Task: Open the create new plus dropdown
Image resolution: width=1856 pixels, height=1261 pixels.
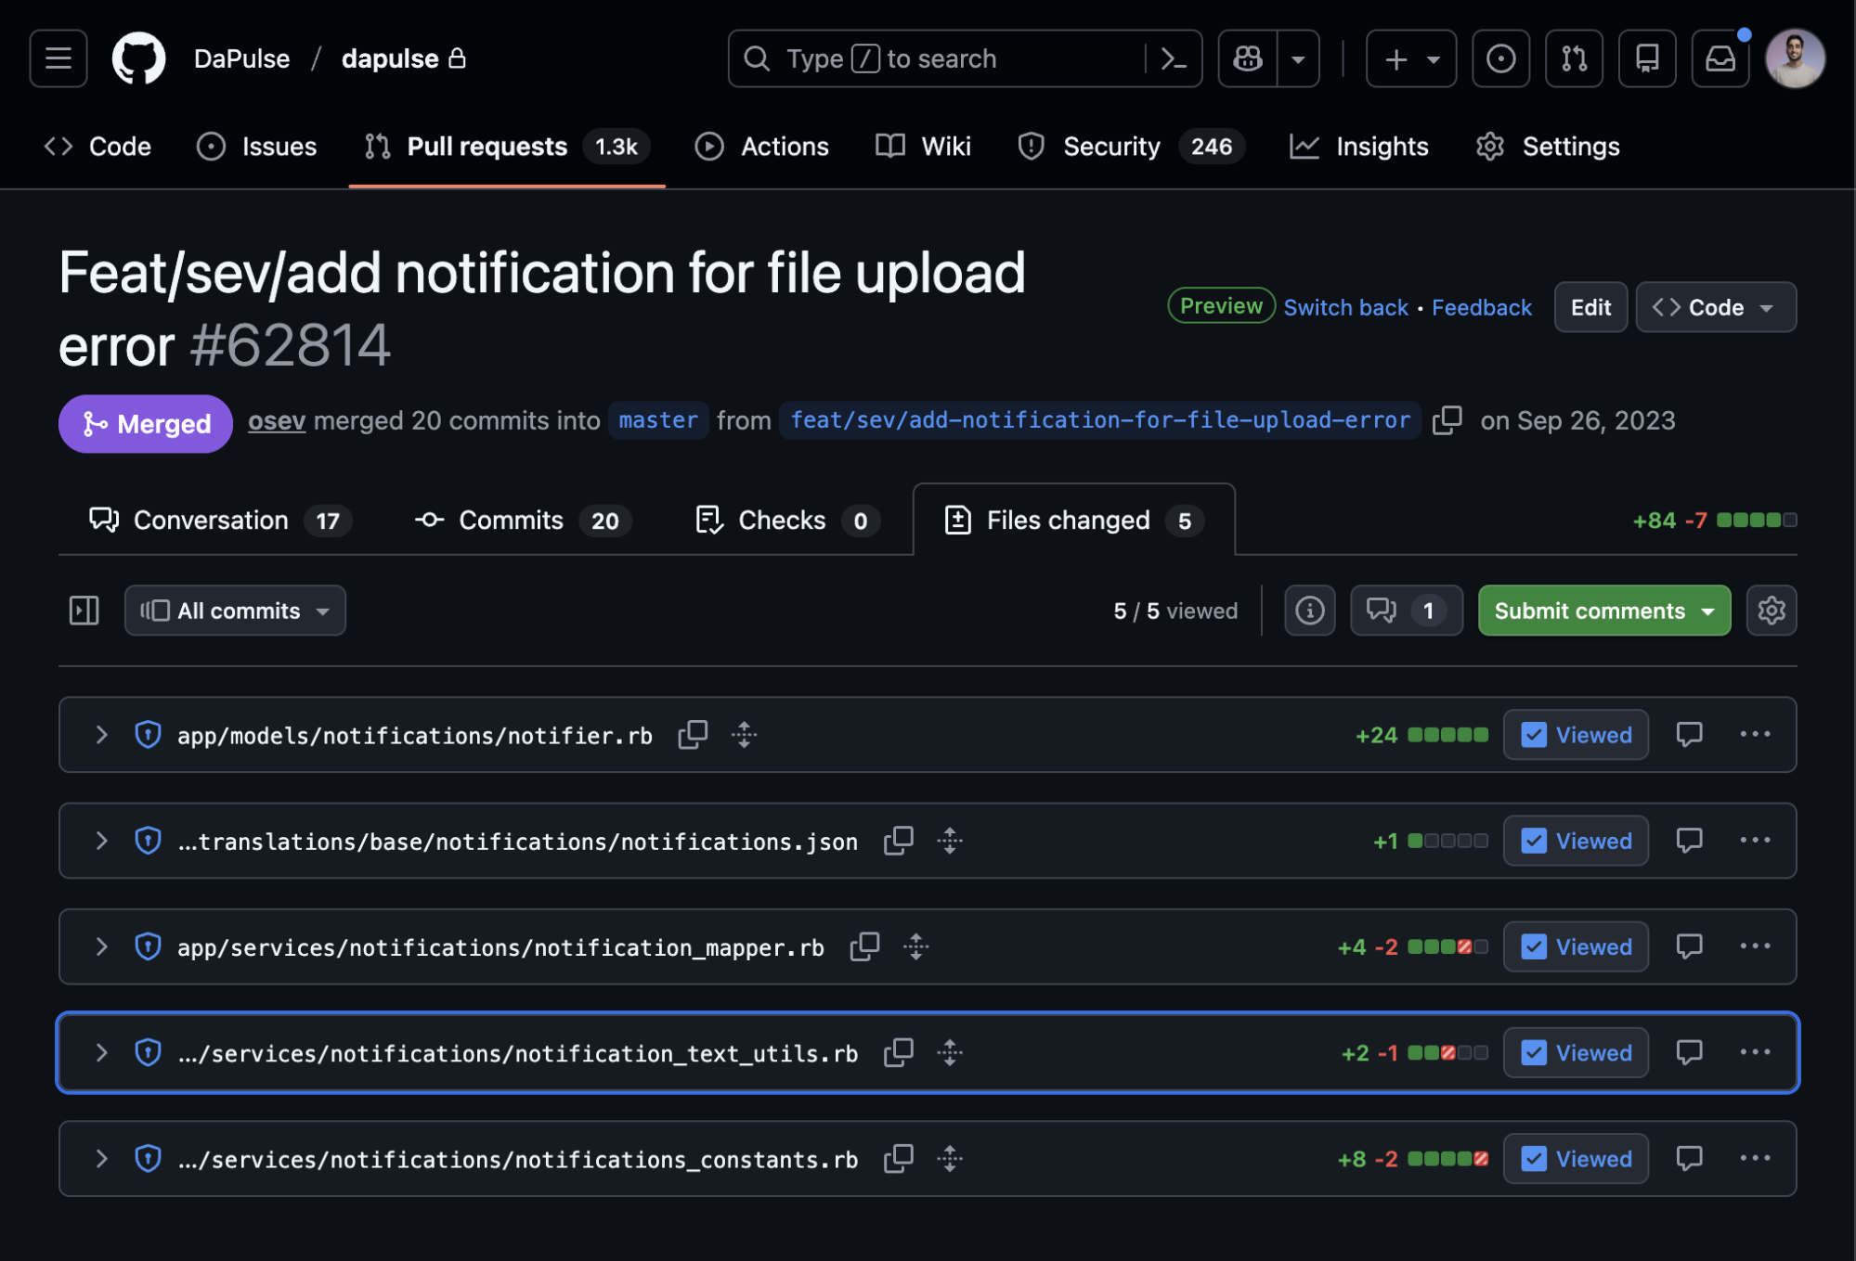Action: click(x=1410, y=58)
